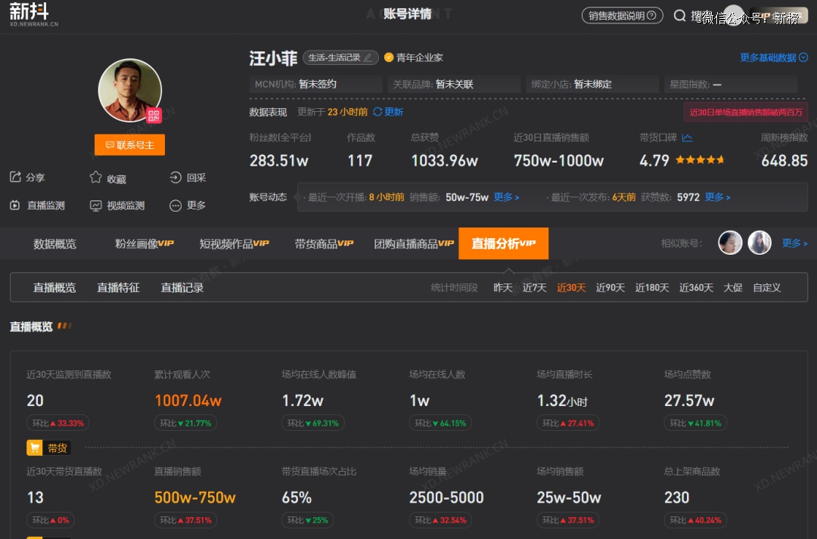Click the 带货 cart icon label
817x539 pixels.
pyautogui.click(x=48, y=448)
